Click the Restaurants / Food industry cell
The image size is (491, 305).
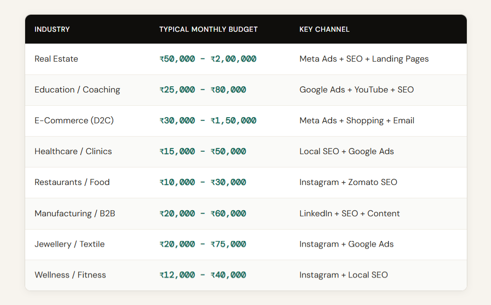point(72,182)
